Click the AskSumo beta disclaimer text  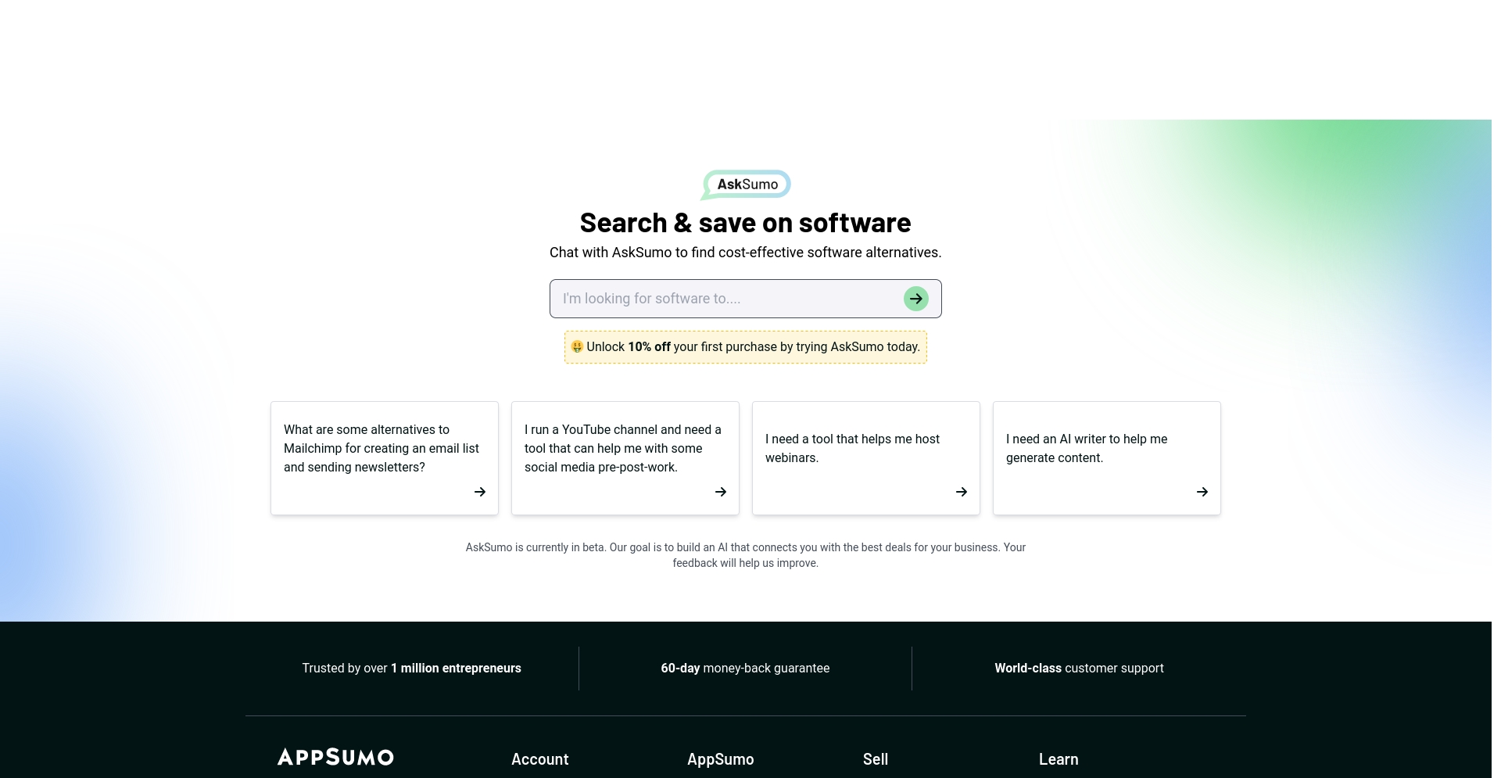pos(746,555)
